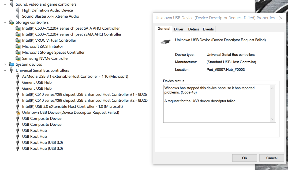This screenshot has height=170, width=288.
Task: Close the Unknown USB Device Properties dialog
Action: tap(281, 18)
